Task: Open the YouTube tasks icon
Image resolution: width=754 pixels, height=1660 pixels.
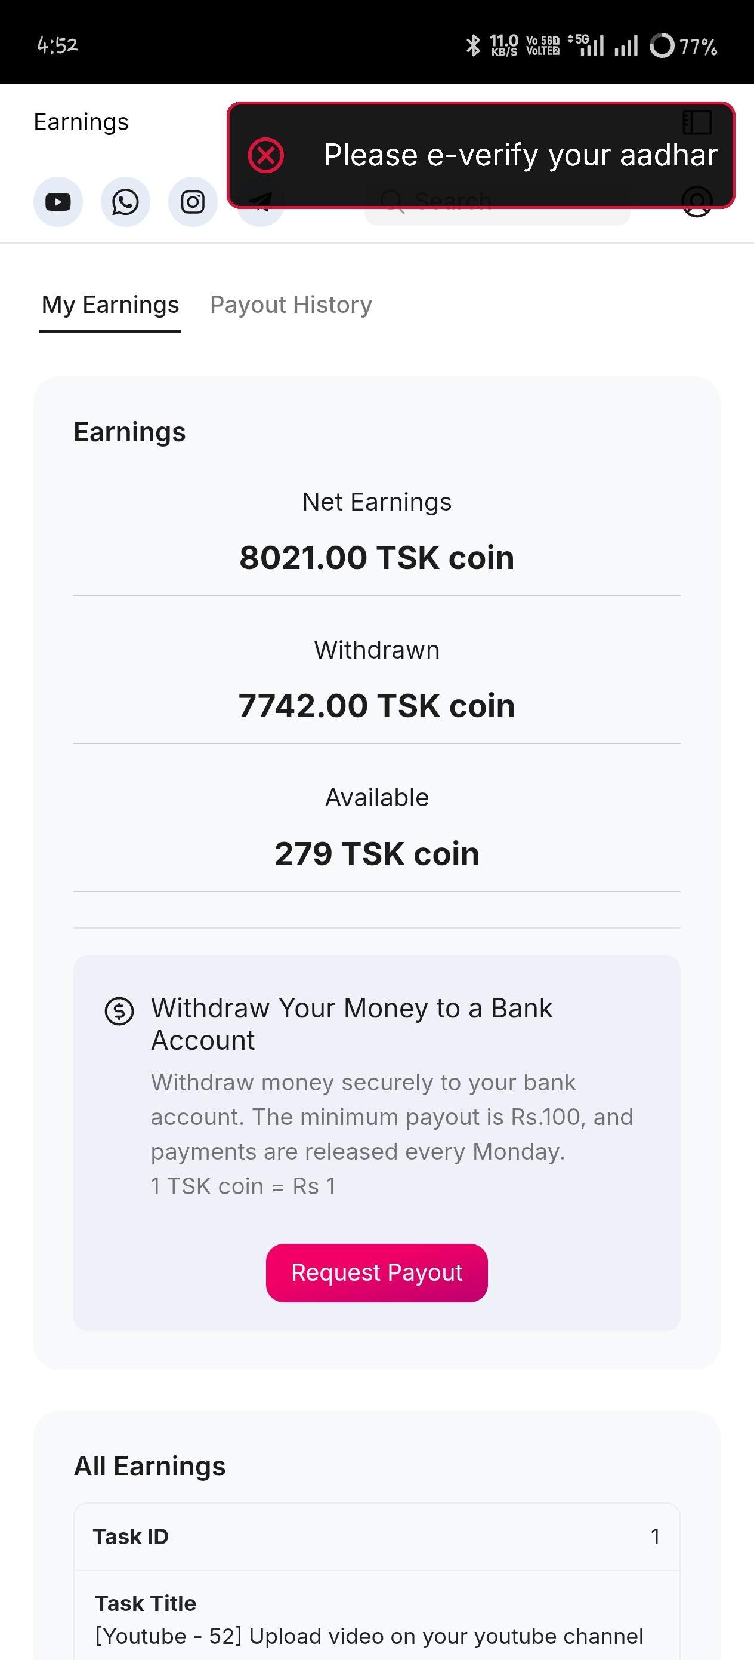Action: pyautogui.click(x=58, y=202)
